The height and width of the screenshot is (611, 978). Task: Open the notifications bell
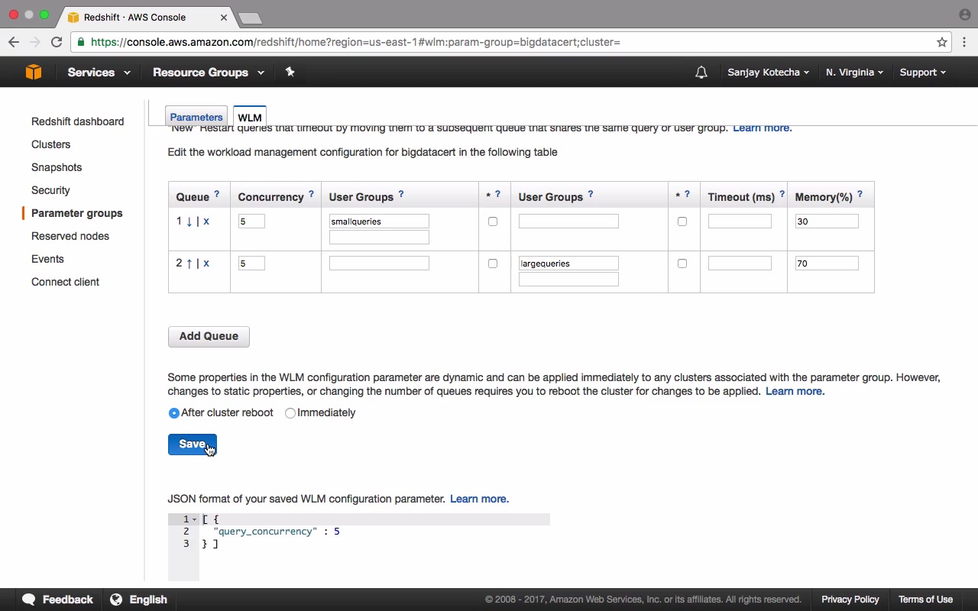click(x=701, y=73)
